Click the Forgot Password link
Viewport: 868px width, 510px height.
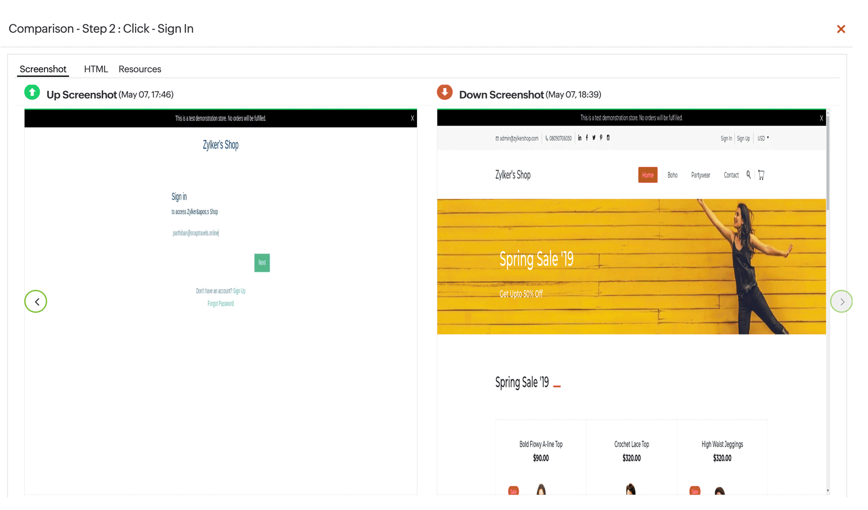click(x=220, y=303)
